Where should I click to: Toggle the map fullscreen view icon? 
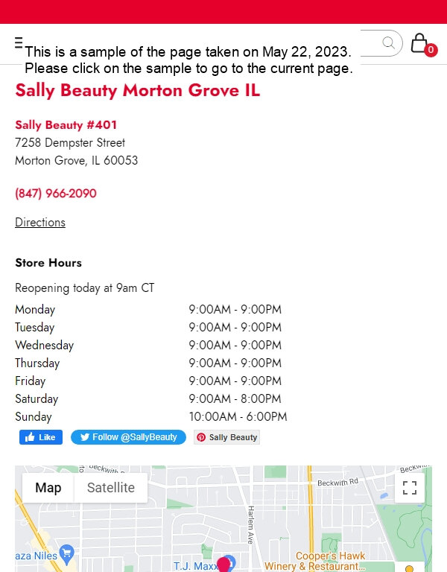[x=410, y=488]
